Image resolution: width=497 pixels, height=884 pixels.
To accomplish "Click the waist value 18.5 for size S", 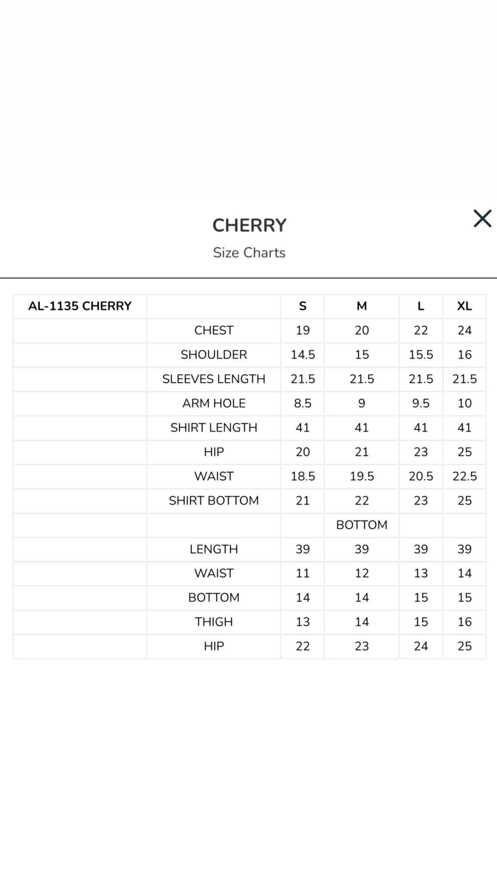I will (303, 476).
